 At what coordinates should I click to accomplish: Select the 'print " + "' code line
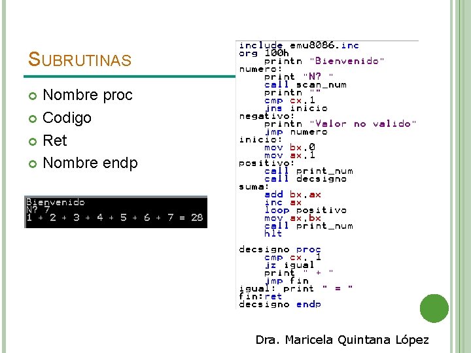tap(298, 273)
